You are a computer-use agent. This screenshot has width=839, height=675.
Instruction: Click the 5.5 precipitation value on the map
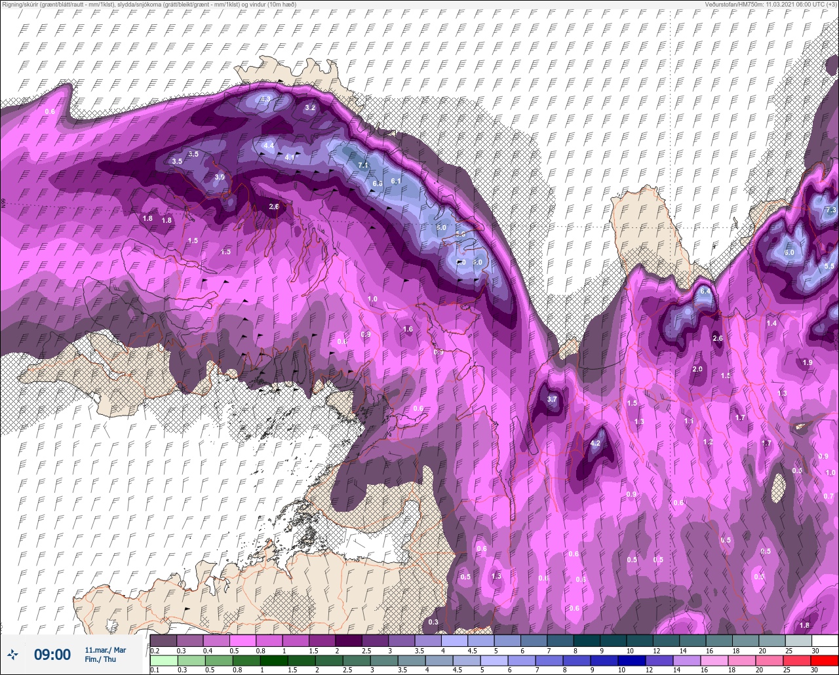pyautogui.click(x=829, y=266)
